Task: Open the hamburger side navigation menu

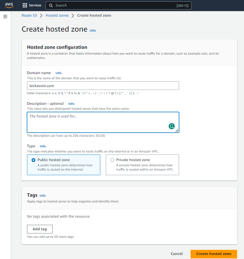Action: coord(5,17)
